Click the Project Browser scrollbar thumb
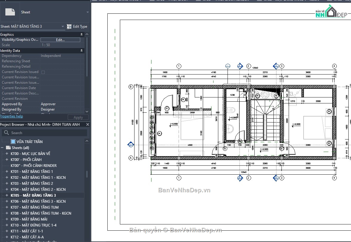Screen dimensions: 351x242 [87, 174]
